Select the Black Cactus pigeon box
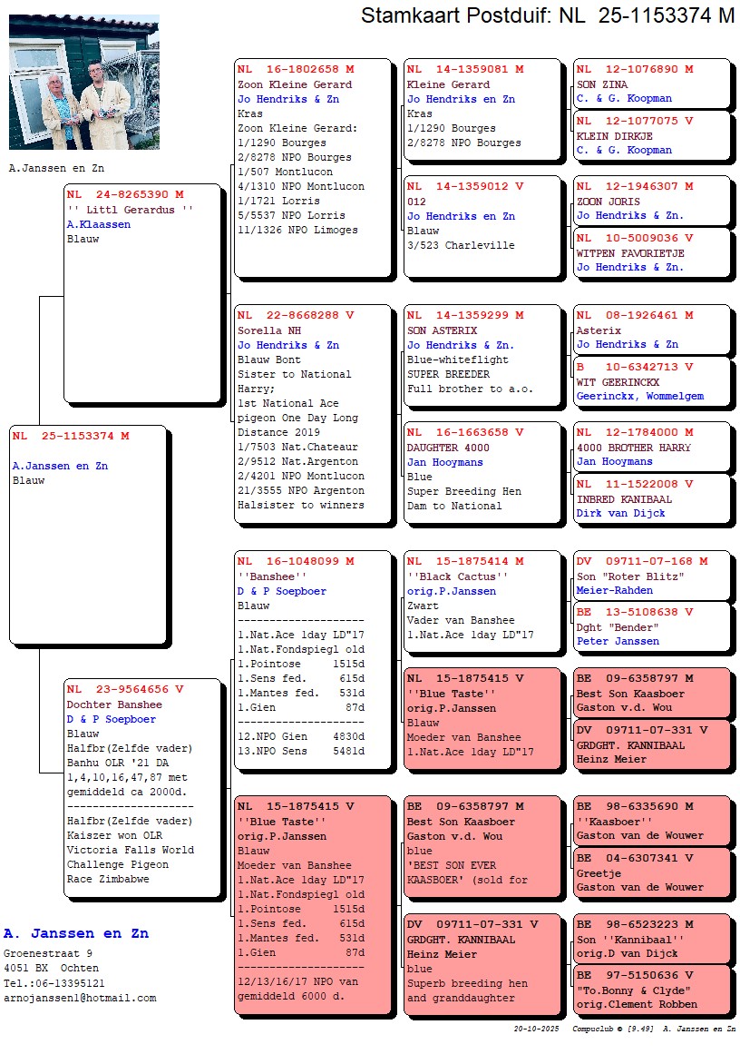The width and height of the screenshot is (740, 1064). pyautogui.click(x=482, y=601)
